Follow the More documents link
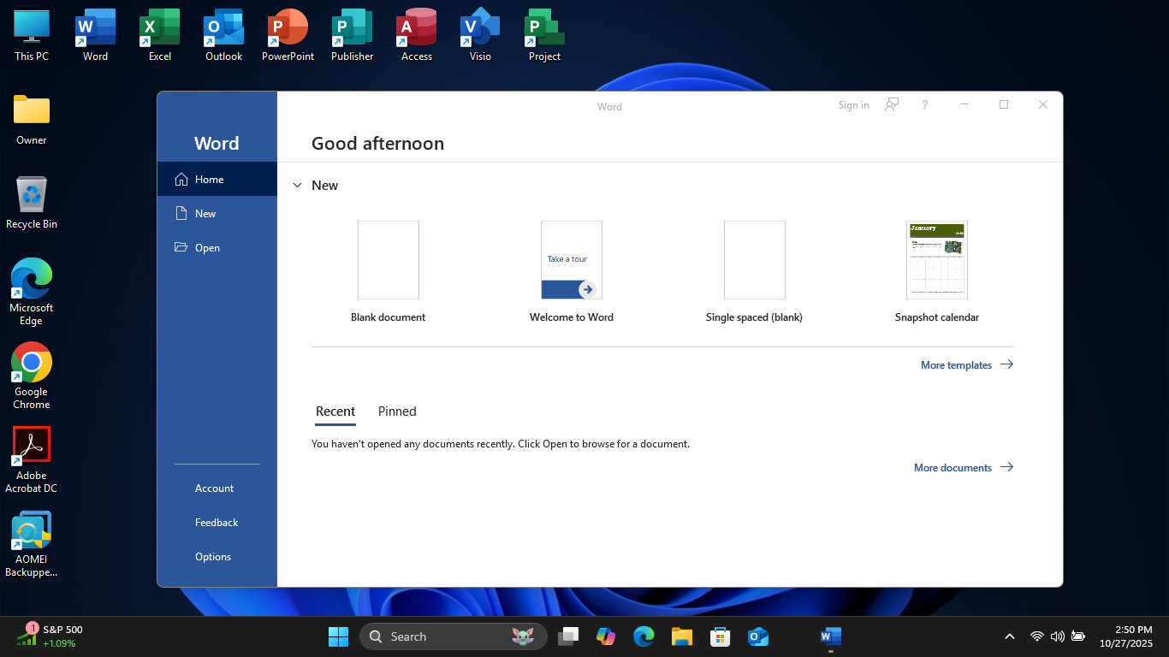1169x657 pixels. point(963,467)
